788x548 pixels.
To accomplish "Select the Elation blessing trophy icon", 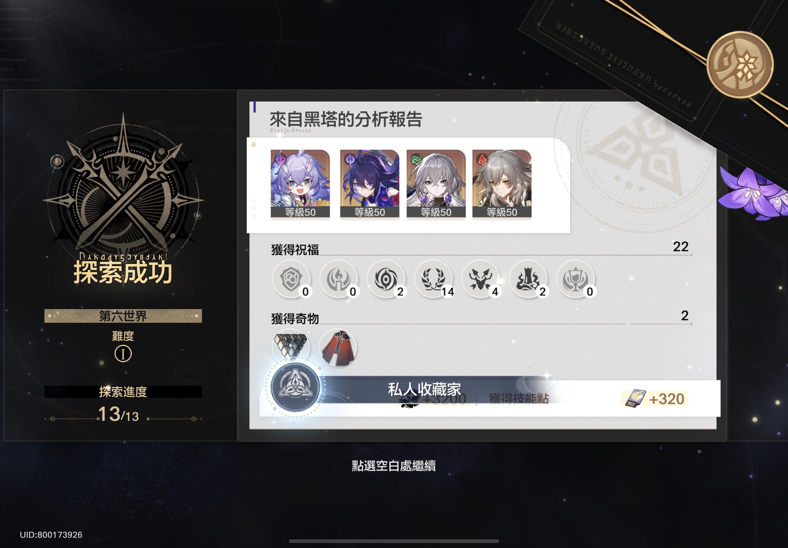I will (575, 279).
